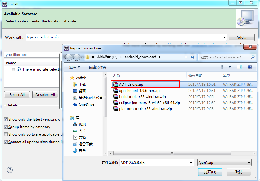Click the forward navigation arrow in Repository archive

click(76, 57)
